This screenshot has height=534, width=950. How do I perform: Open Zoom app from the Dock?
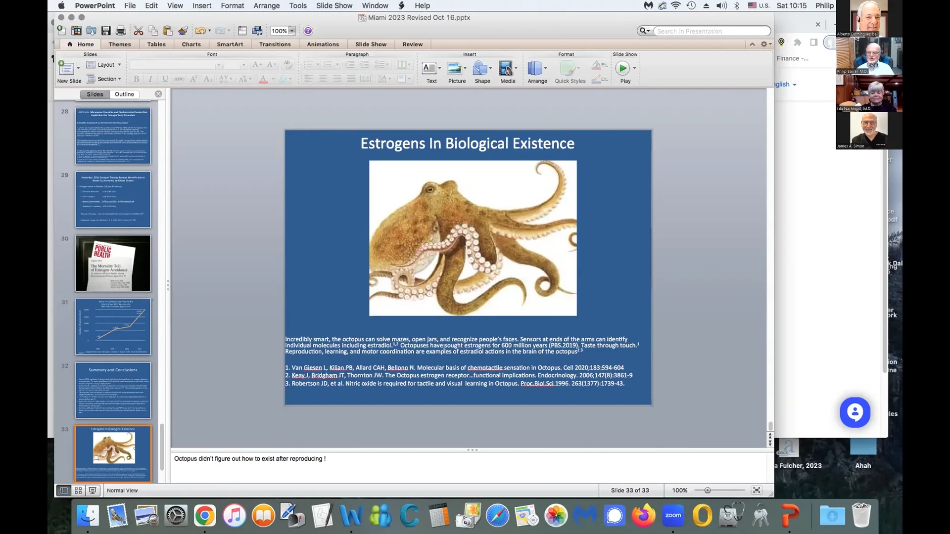point(673,516)
